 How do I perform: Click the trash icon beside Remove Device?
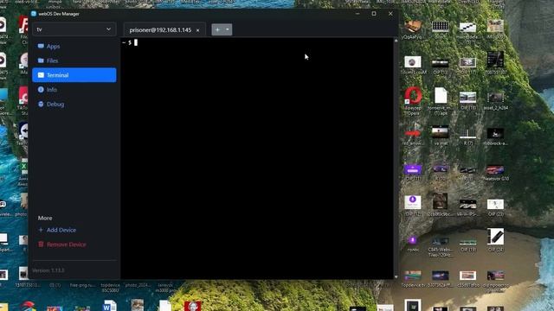click(x=41, y=244)
